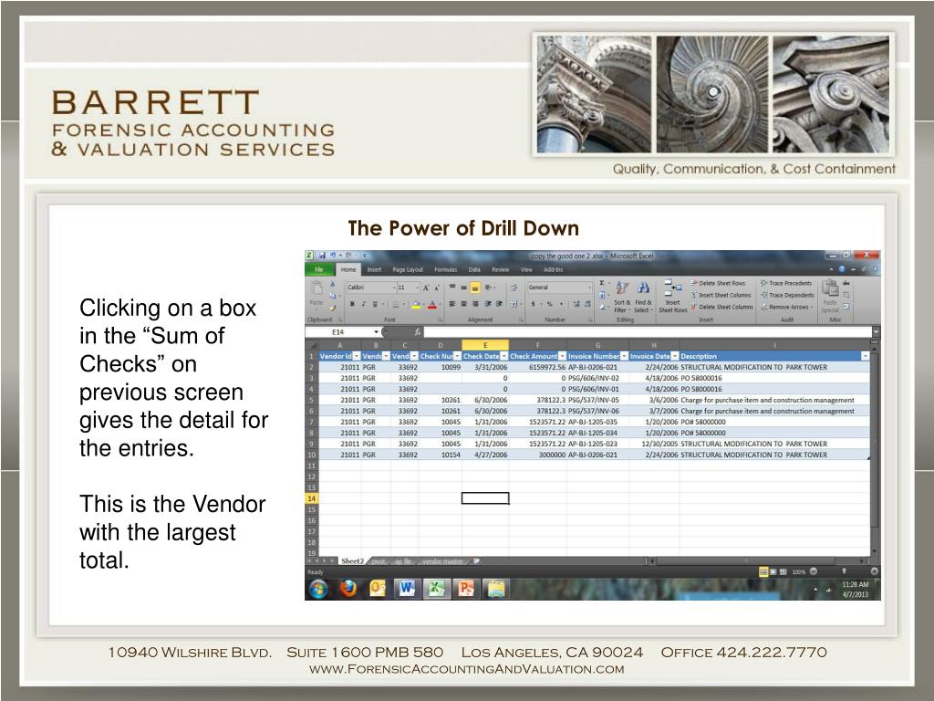Open the Name Box dropdown showing E14

click(376, 332)
